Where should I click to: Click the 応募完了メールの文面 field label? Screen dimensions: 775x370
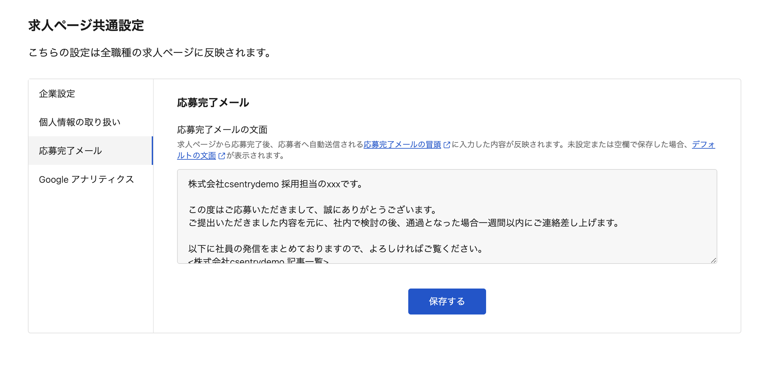click(x=222, y=130)
